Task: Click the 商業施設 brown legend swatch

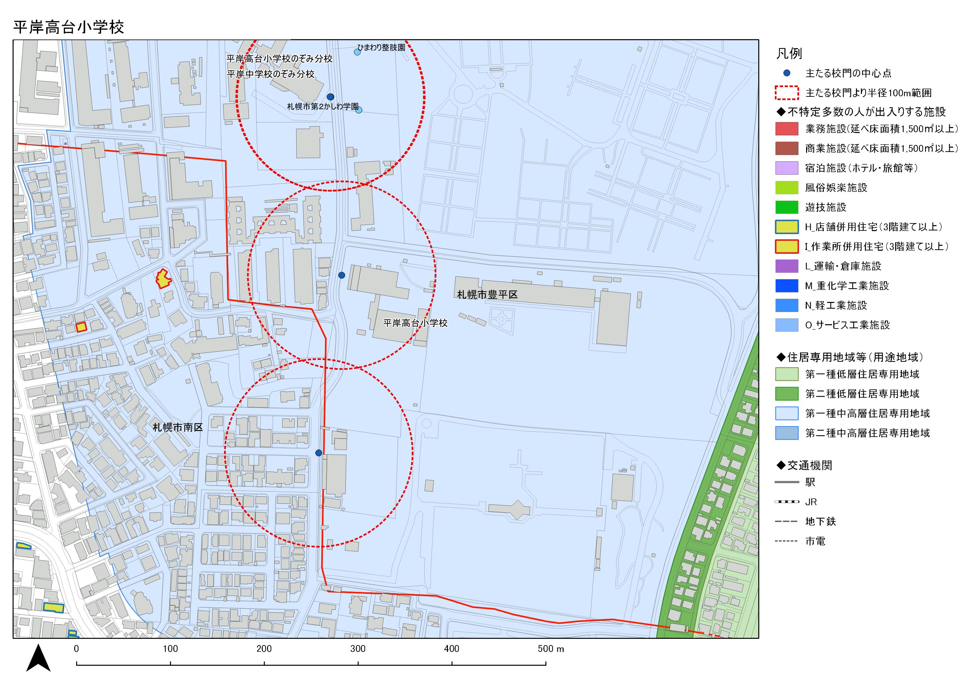Action: [786, 149]
